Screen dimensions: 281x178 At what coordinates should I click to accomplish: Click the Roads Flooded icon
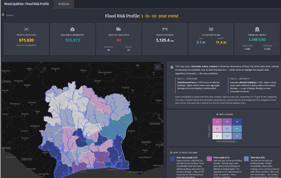point(165,29)
